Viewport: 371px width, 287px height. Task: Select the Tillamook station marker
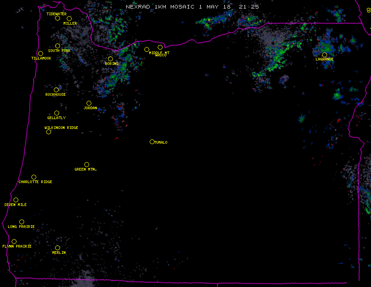pos(40,54)
